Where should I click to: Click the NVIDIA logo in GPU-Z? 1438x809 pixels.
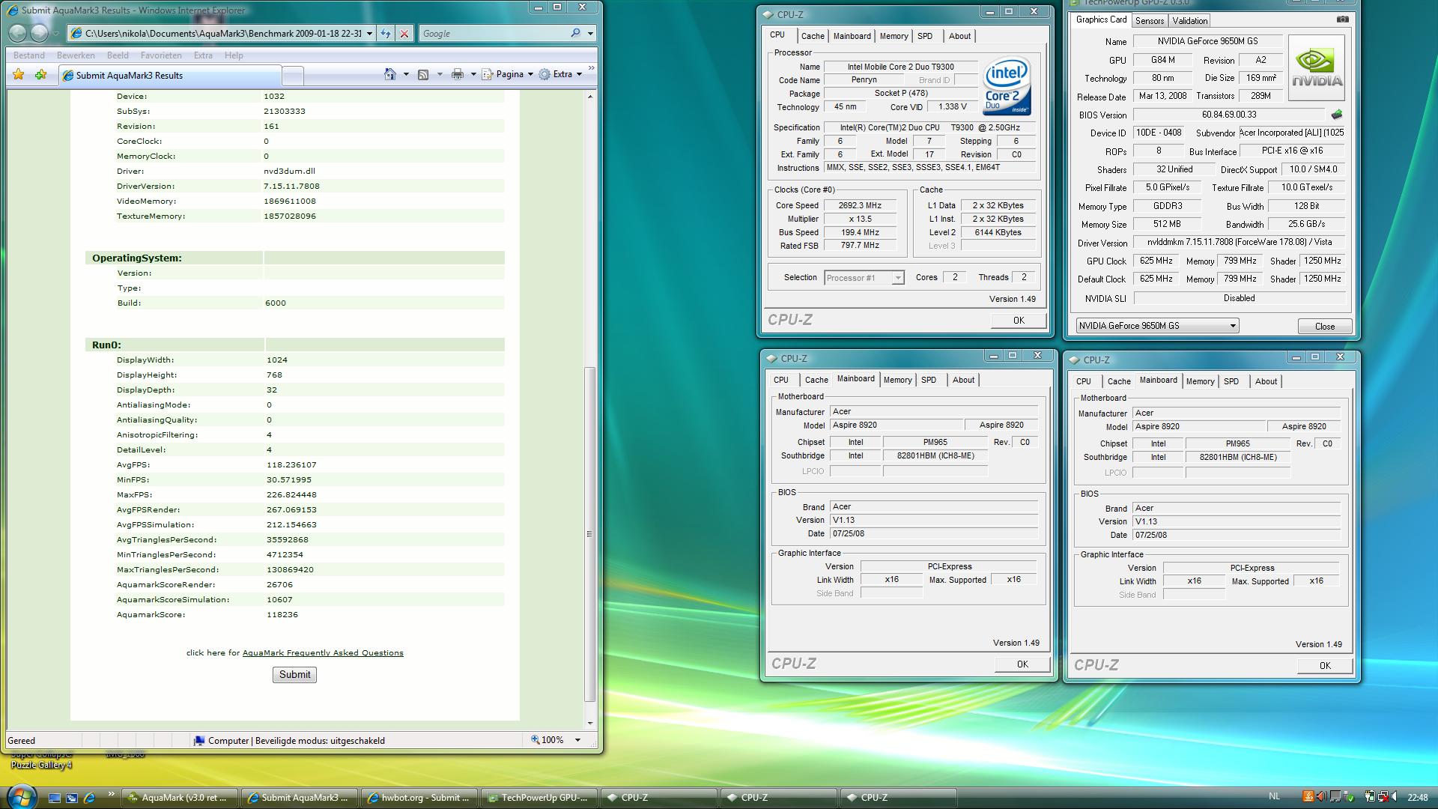point(1316,68)
